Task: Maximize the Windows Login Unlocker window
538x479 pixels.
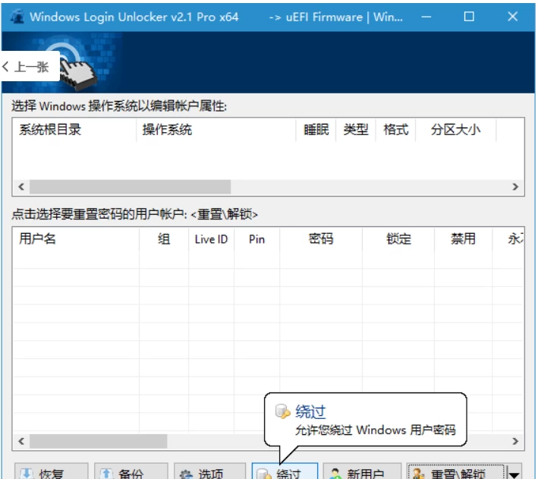Action: [x=469, y=17]
